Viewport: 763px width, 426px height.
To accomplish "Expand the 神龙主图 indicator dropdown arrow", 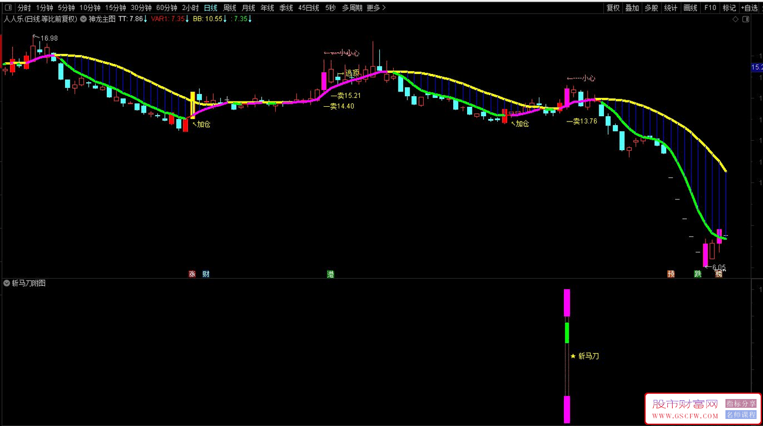I will click(x=84, y=19).
